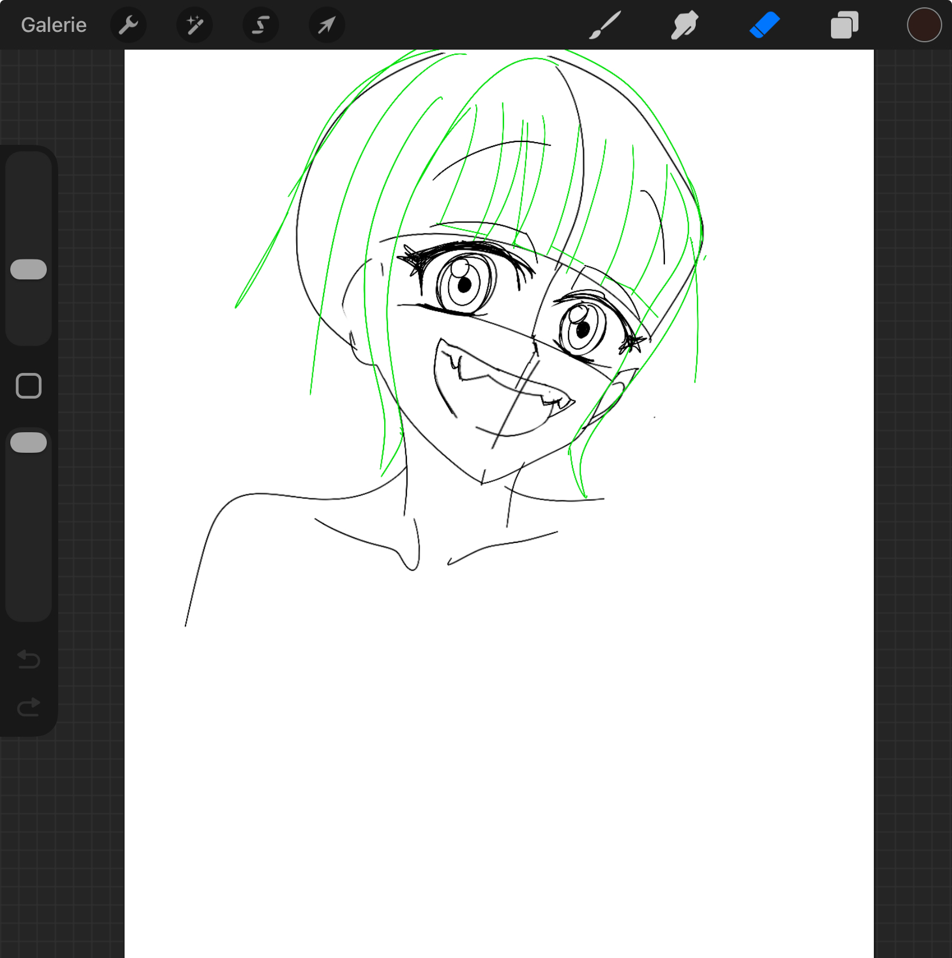This screenshot has width=952, height=958.
Task: Undo the last stroke
Action: (x=29, y=659)
